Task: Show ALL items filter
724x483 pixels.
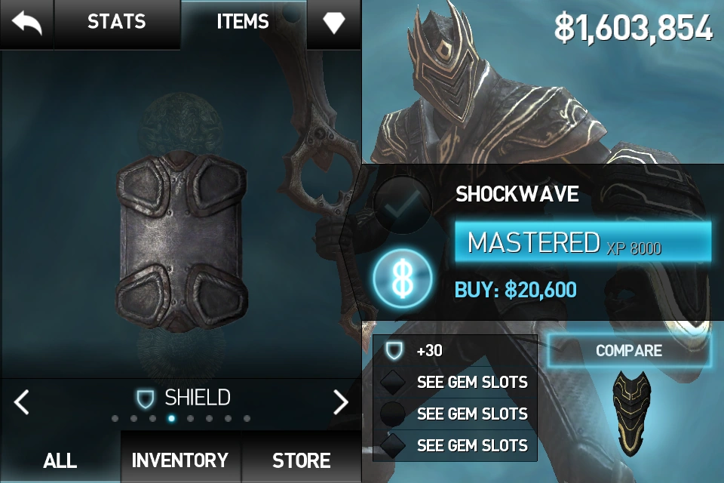Action: tap(60, 460)
